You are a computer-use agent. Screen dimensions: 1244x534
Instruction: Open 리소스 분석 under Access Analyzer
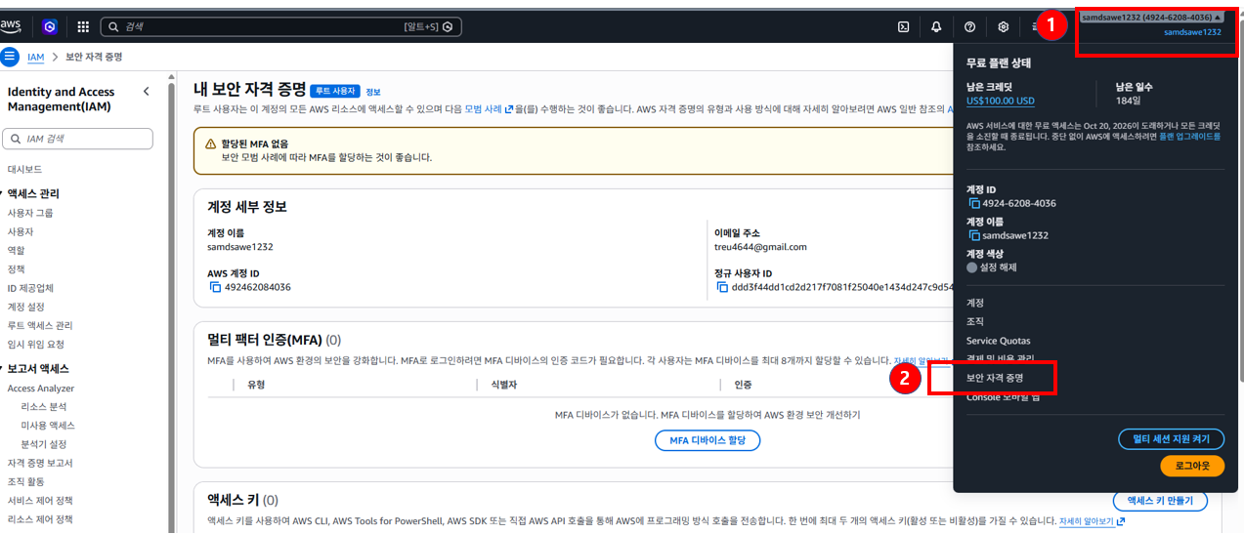(44, 406)
